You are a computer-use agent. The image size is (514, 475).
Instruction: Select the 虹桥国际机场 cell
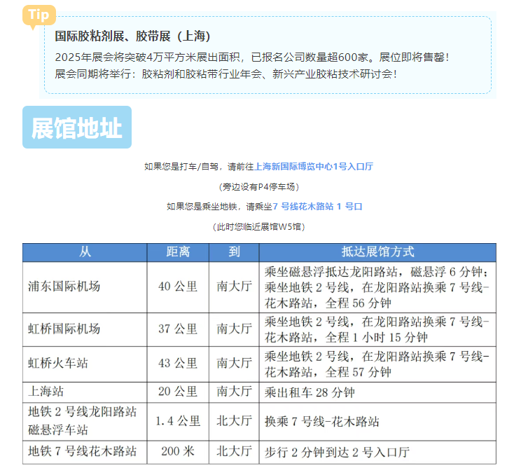click(x=85, y=329)
